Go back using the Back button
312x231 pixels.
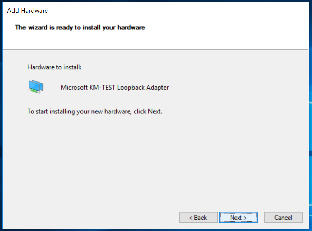click(198, 218)
